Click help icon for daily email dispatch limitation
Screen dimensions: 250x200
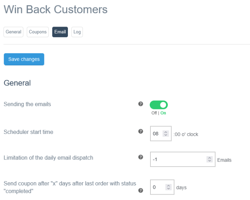pyautogui.click(x=140, y=157)
